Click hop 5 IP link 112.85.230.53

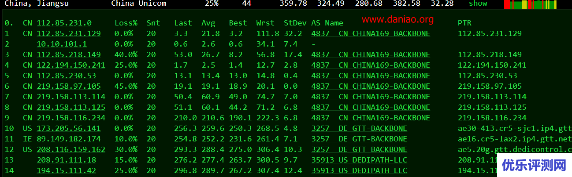click(67, 76)
